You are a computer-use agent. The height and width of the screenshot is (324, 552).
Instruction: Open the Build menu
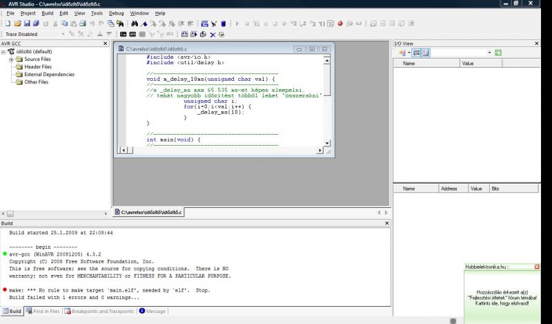[x=47, y=13]
